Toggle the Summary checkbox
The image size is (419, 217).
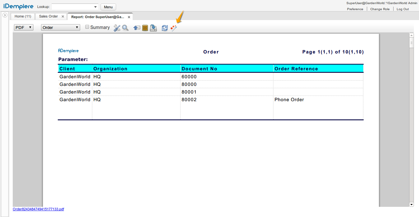(87, 27)
